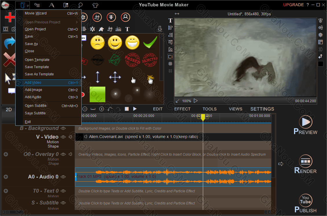The width and height of the screenshot is (327, 216).
Task: Expand the Overlay 0 track plus button
Action: (x=6, y=154)
